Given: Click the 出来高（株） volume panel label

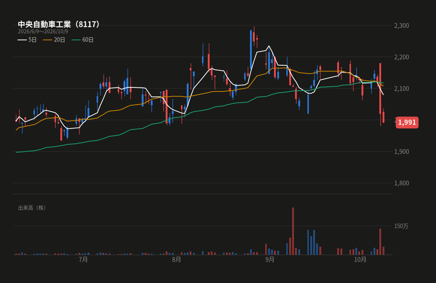Looking at the screenshot, I should [x=32, y=208].
